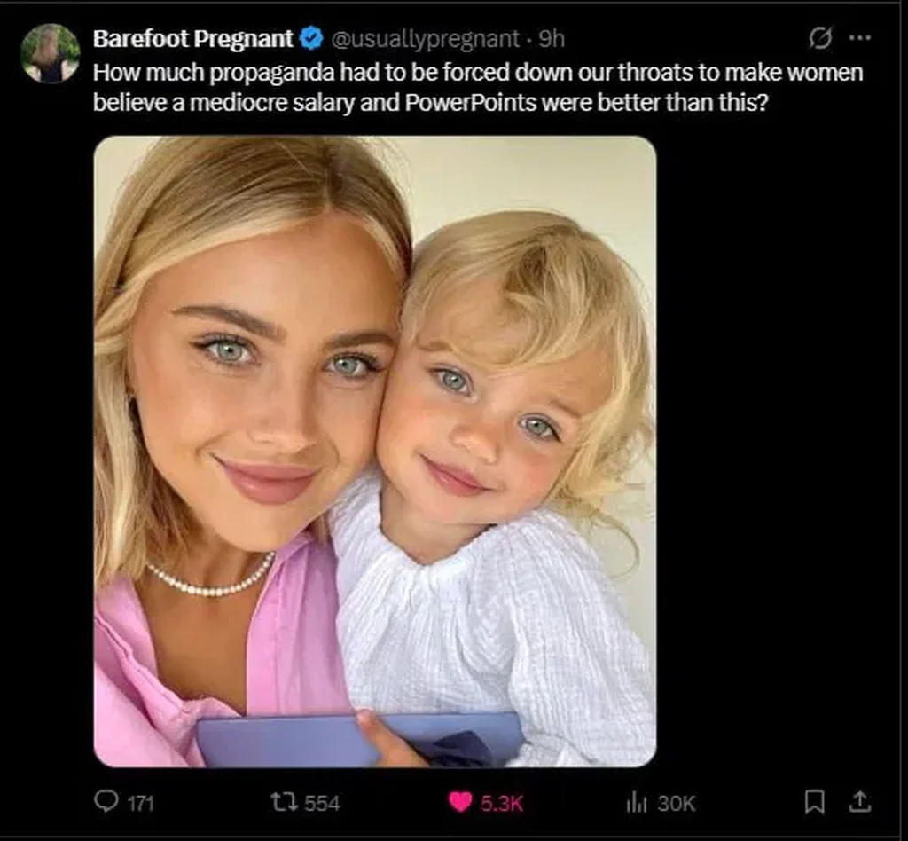Click the Grok circle-slash icon
This screenshot has width=908, height=841.
pyautogui.click(x=821, y=38)
